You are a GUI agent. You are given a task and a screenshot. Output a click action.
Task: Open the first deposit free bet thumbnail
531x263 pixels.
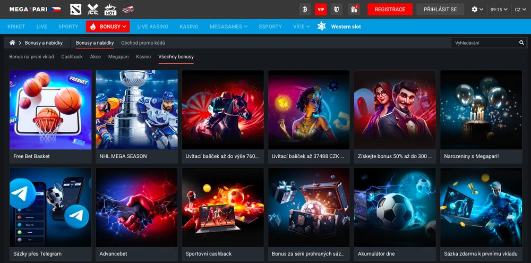[481, 207]
